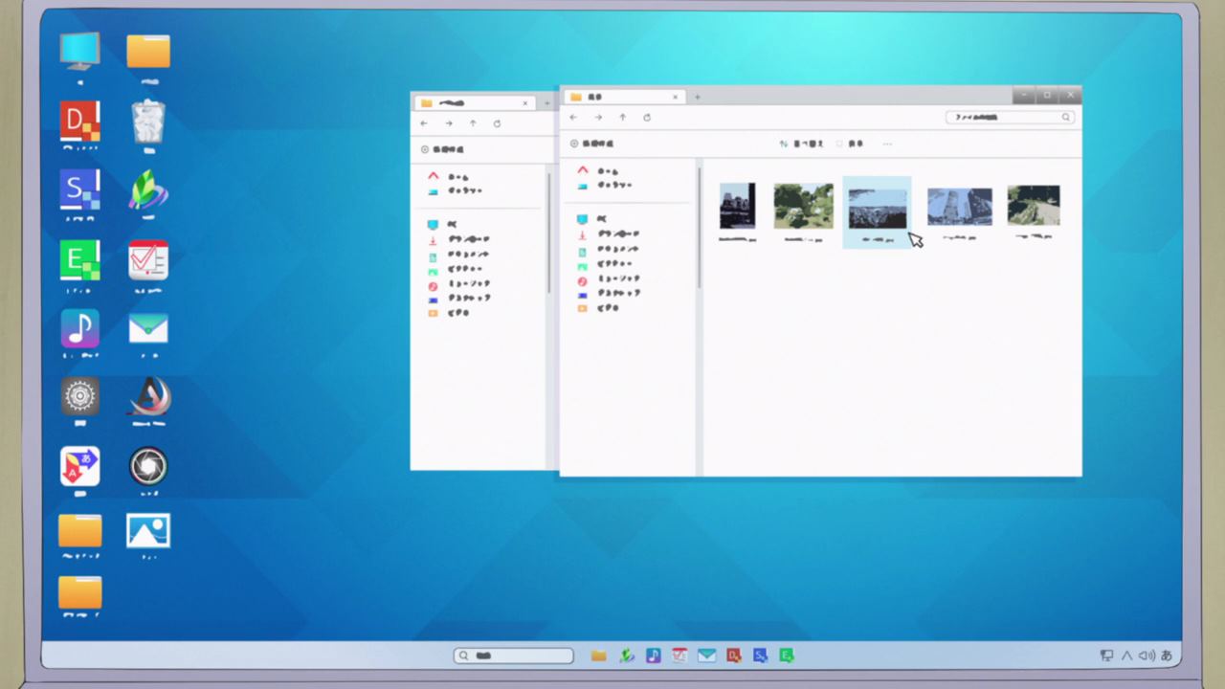Open the settings gear desktop icon
Screen dimensions: 1225x689
coord(79,396)
